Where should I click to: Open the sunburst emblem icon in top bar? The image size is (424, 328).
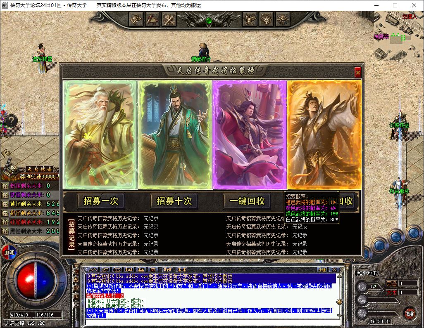(283, 19)
